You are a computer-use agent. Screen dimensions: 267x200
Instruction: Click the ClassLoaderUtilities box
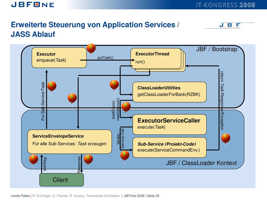[169, 92]
